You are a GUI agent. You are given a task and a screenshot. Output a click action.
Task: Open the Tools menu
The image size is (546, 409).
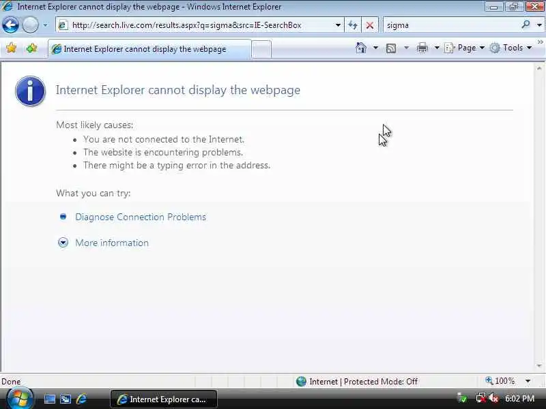pos(511,48)
